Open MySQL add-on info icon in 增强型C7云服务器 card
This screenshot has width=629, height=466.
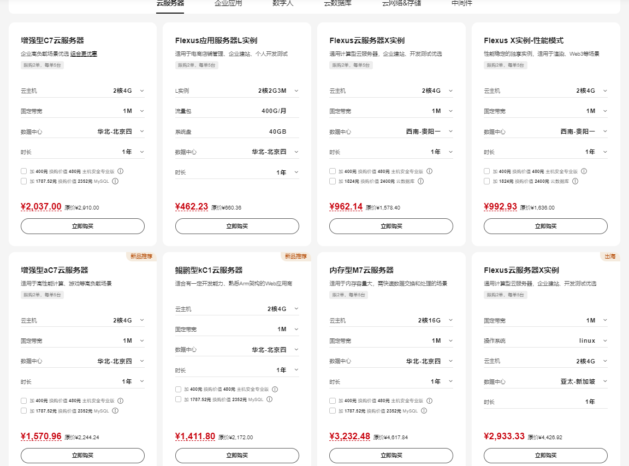pos(115,181)
